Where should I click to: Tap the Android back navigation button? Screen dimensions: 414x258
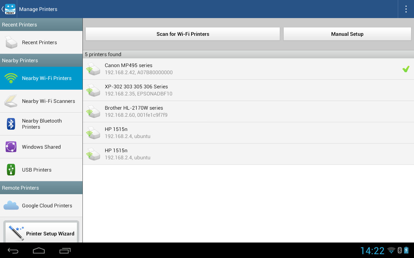click(x=13, y=251)
